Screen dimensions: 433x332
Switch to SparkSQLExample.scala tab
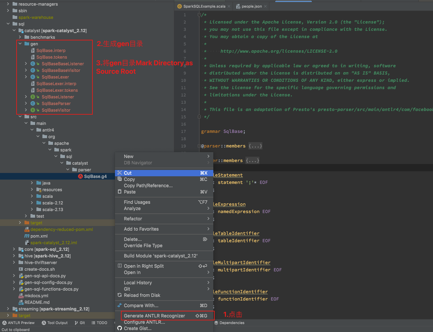pyautogui.click(x=204, y=6)
